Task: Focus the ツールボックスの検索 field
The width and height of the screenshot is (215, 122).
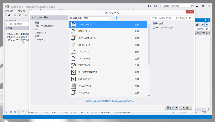Action: pyautogui.click(x=17, y=24)
